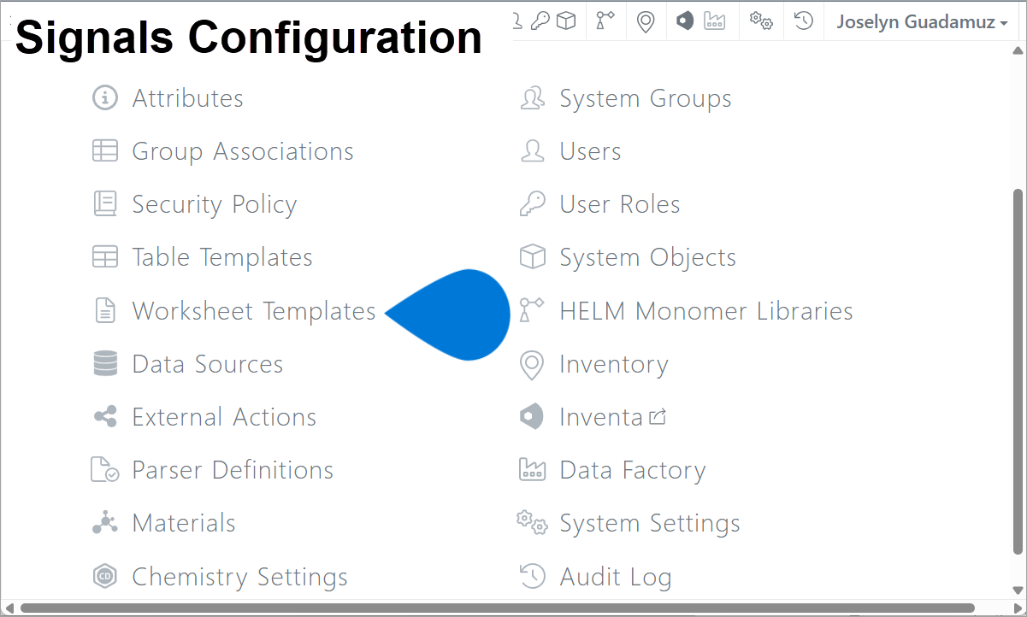
Task: Open Worksheet Templates
Action: (x=253, y=310)
